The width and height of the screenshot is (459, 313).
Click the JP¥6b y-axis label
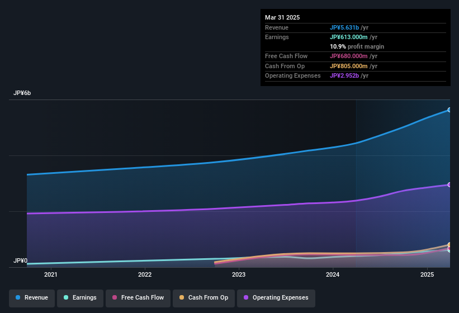click(22, 93)
